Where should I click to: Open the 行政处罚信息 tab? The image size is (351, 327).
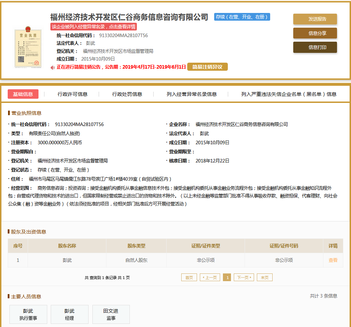point(127,94)
